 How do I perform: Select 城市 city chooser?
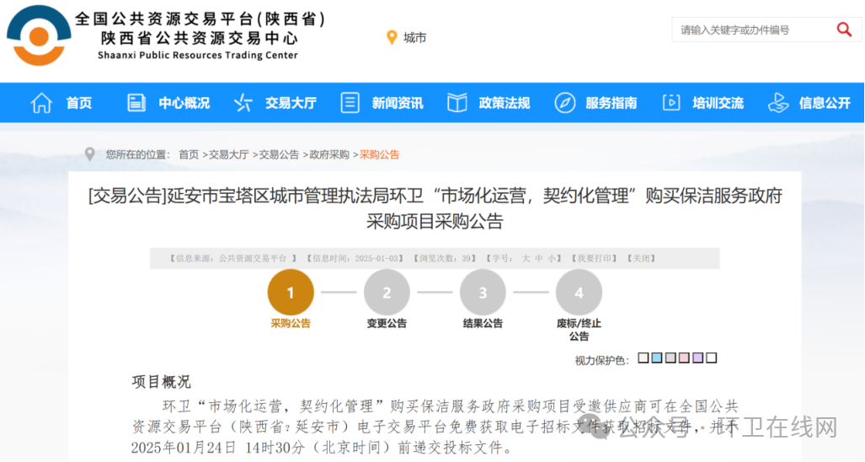(414, 38)
